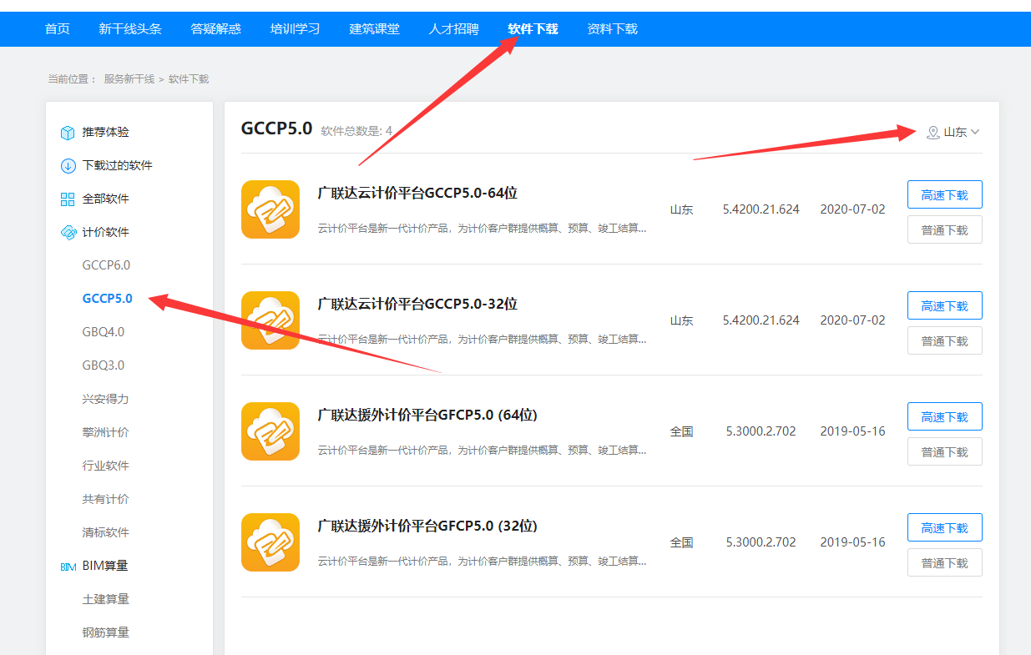Viewport: 1031px width, 655px height.
Task: Open title 广联达云计价平台GCCP5.0-64位
Action: point(417,193)
